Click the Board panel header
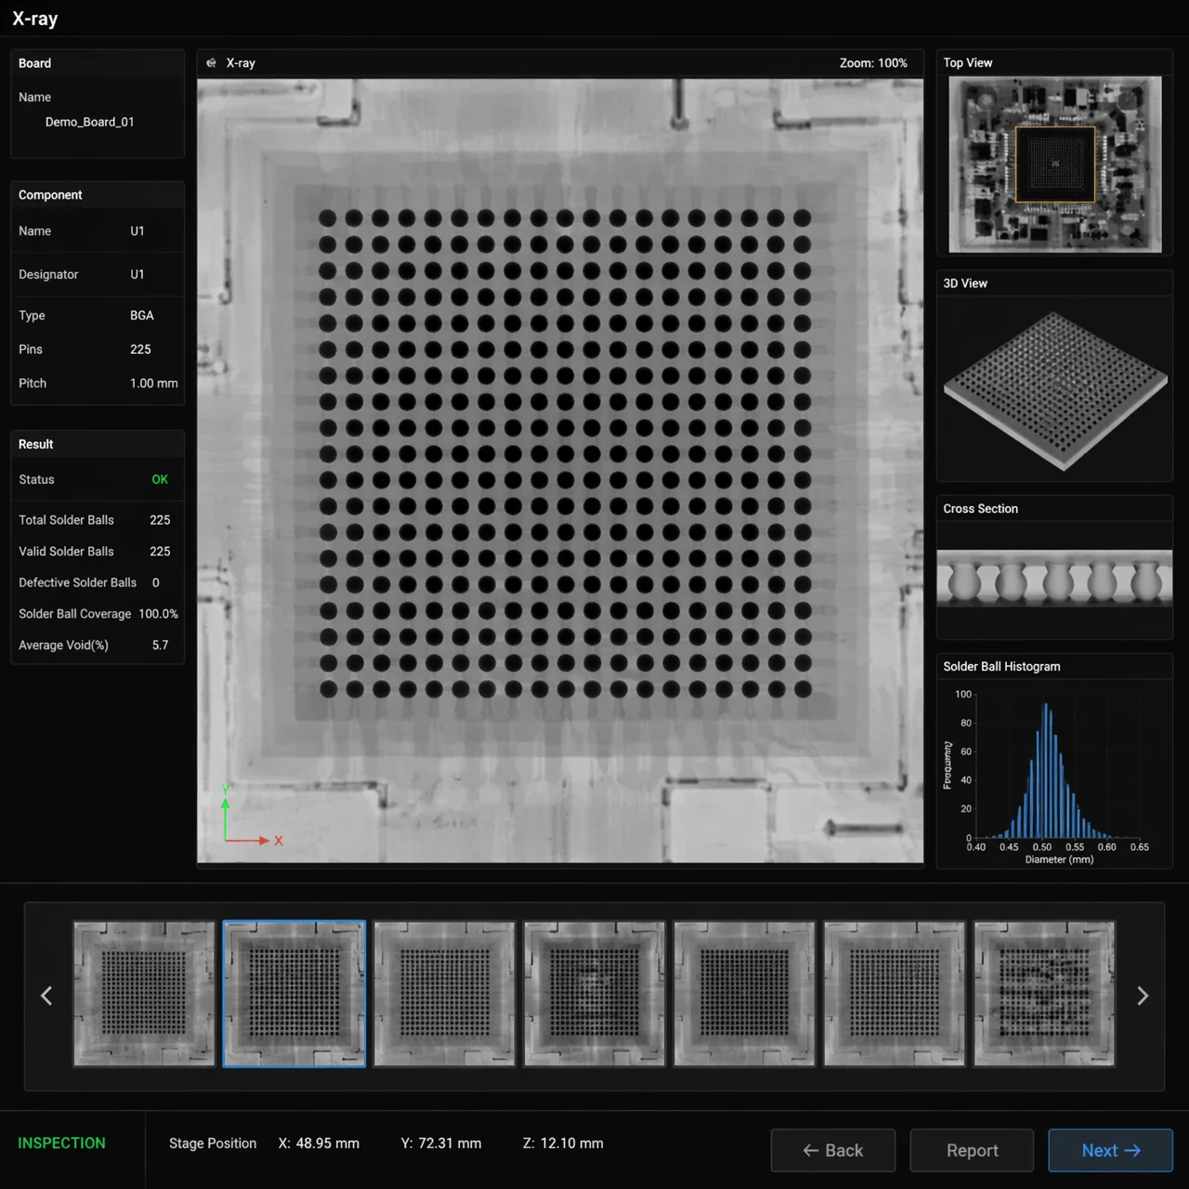The height and width of the screenshot is (1189, 1189). coord(98,63)
